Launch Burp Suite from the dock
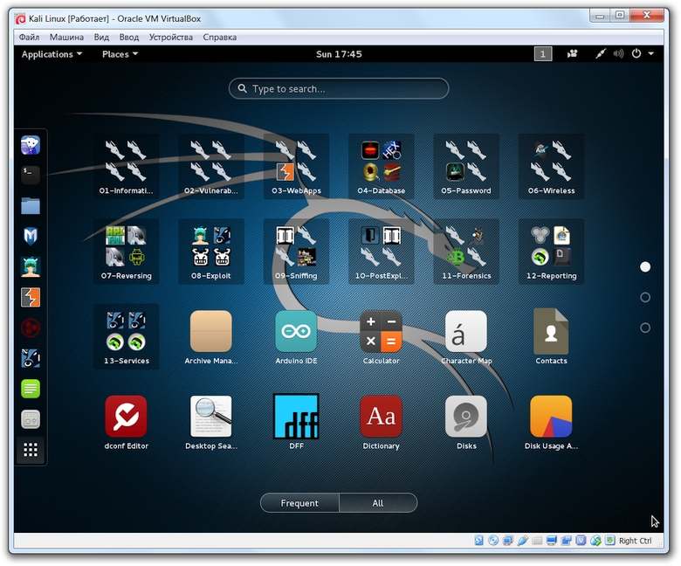Viewport: 681px width, 566px height. [31, 298]
